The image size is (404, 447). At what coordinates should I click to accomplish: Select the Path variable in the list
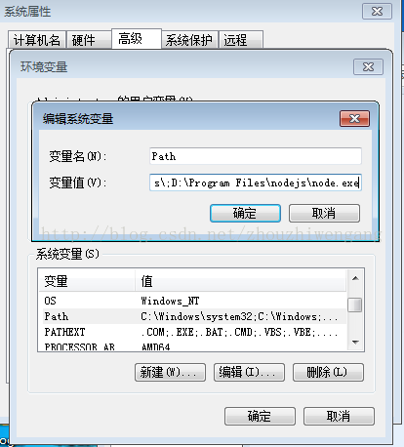click(194, 316)
